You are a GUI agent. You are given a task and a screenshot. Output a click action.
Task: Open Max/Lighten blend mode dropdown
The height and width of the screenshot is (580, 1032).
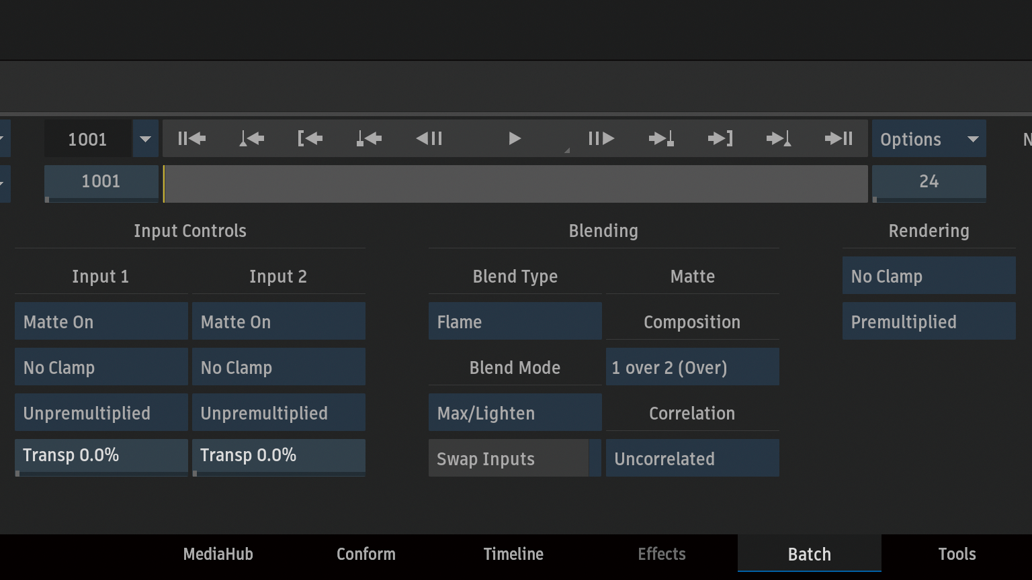[x=515, y=413]
